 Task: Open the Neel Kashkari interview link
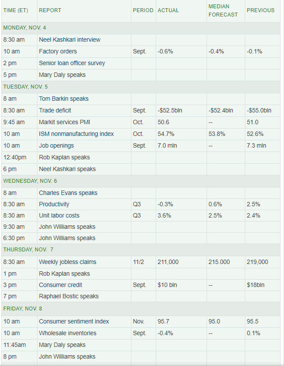70,40
